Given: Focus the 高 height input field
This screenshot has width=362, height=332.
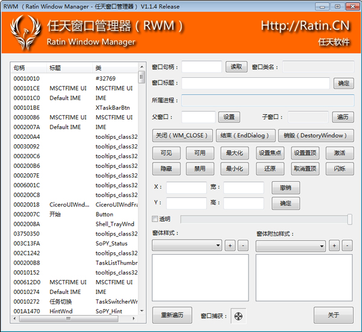Looking at the screenshot, I should tap(244, 203).
